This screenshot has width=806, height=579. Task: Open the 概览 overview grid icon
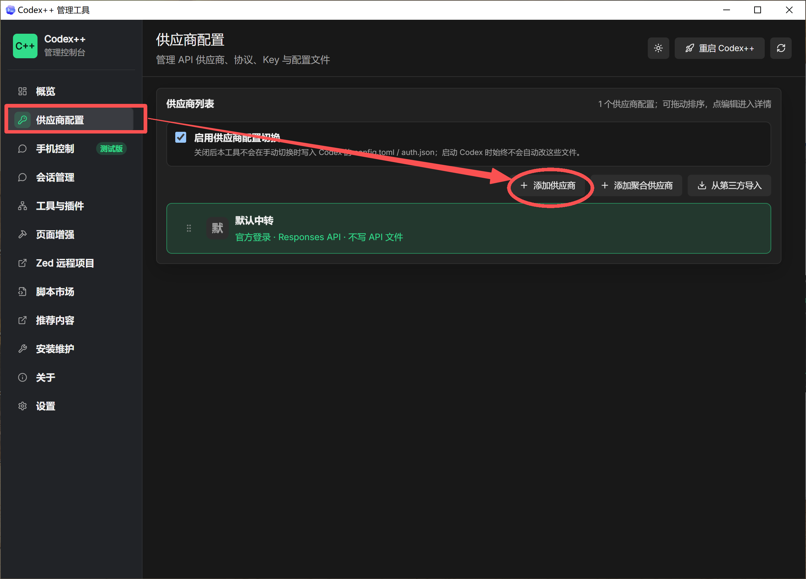(23, 91)
